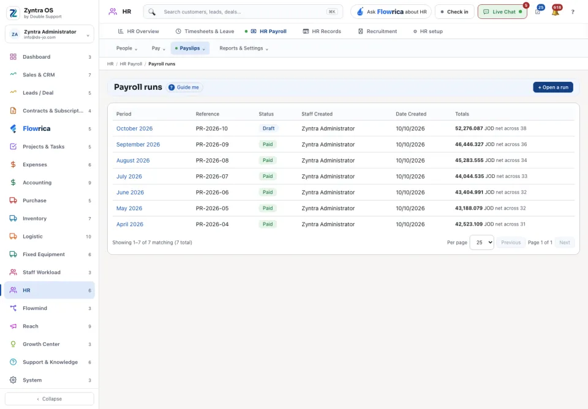The height and width of the screenshot is (409, 588).
Task: Open the Logistic truck icon
Action: click(x=13, y=236)
